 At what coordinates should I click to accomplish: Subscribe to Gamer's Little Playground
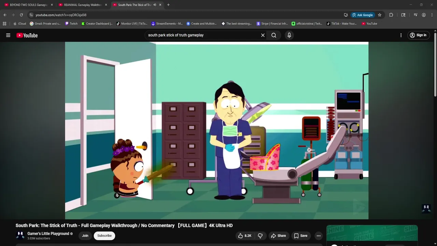[x=104, y=236]
